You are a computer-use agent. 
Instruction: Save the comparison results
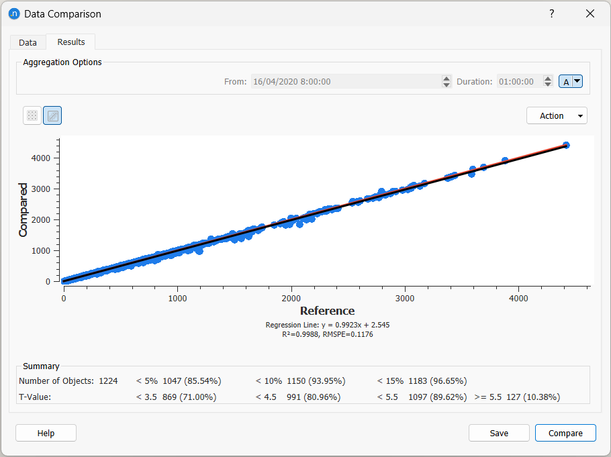[499, 432]
